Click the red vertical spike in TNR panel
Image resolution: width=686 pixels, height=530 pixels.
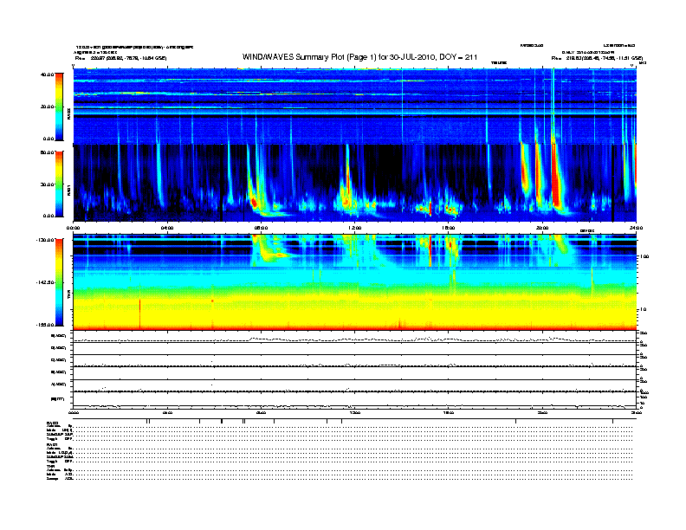point(140,313)
